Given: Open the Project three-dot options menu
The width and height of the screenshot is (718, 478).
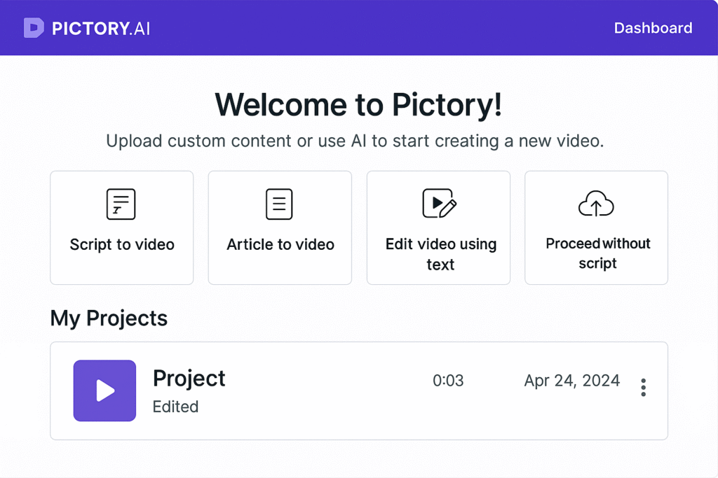Looking at the screenshot, I should [644, 388].
